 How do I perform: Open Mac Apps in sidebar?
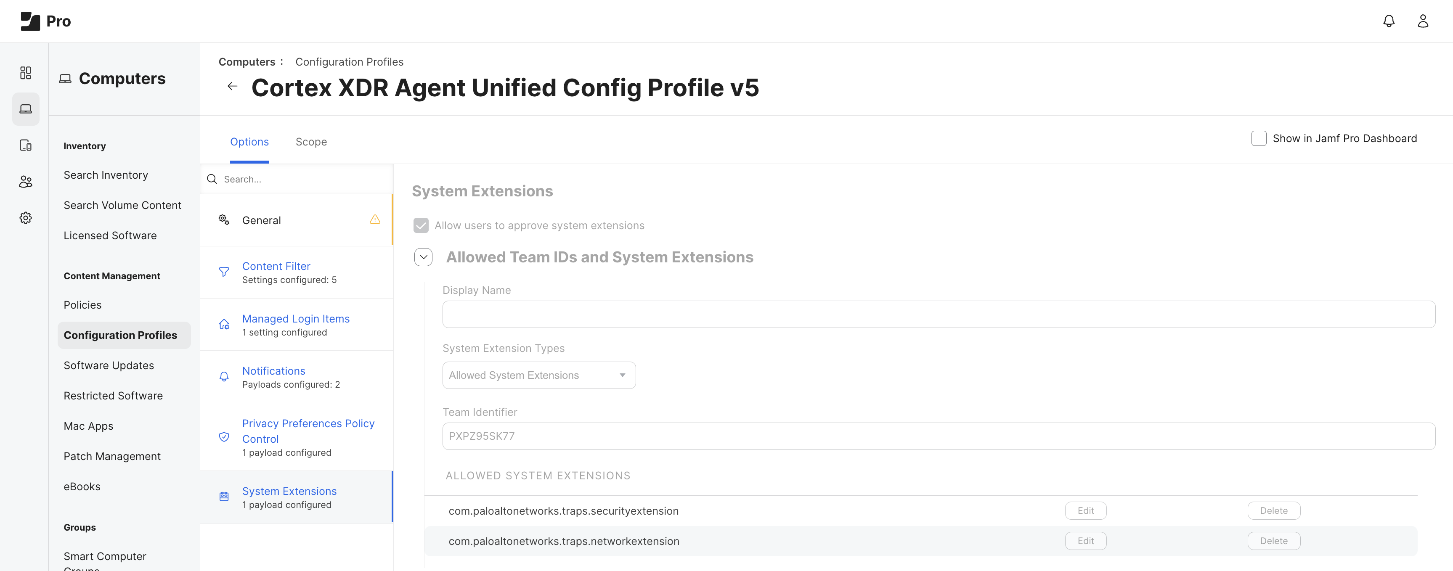tap(89, 426)
